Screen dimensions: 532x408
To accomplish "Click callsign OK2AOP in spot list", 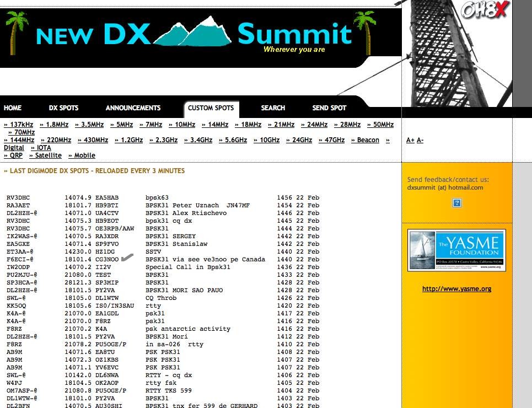I will coord(107,383).
